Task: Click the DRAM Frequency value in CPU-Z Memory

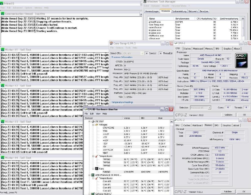Action: pyautogui.click(x=220, y=148)
